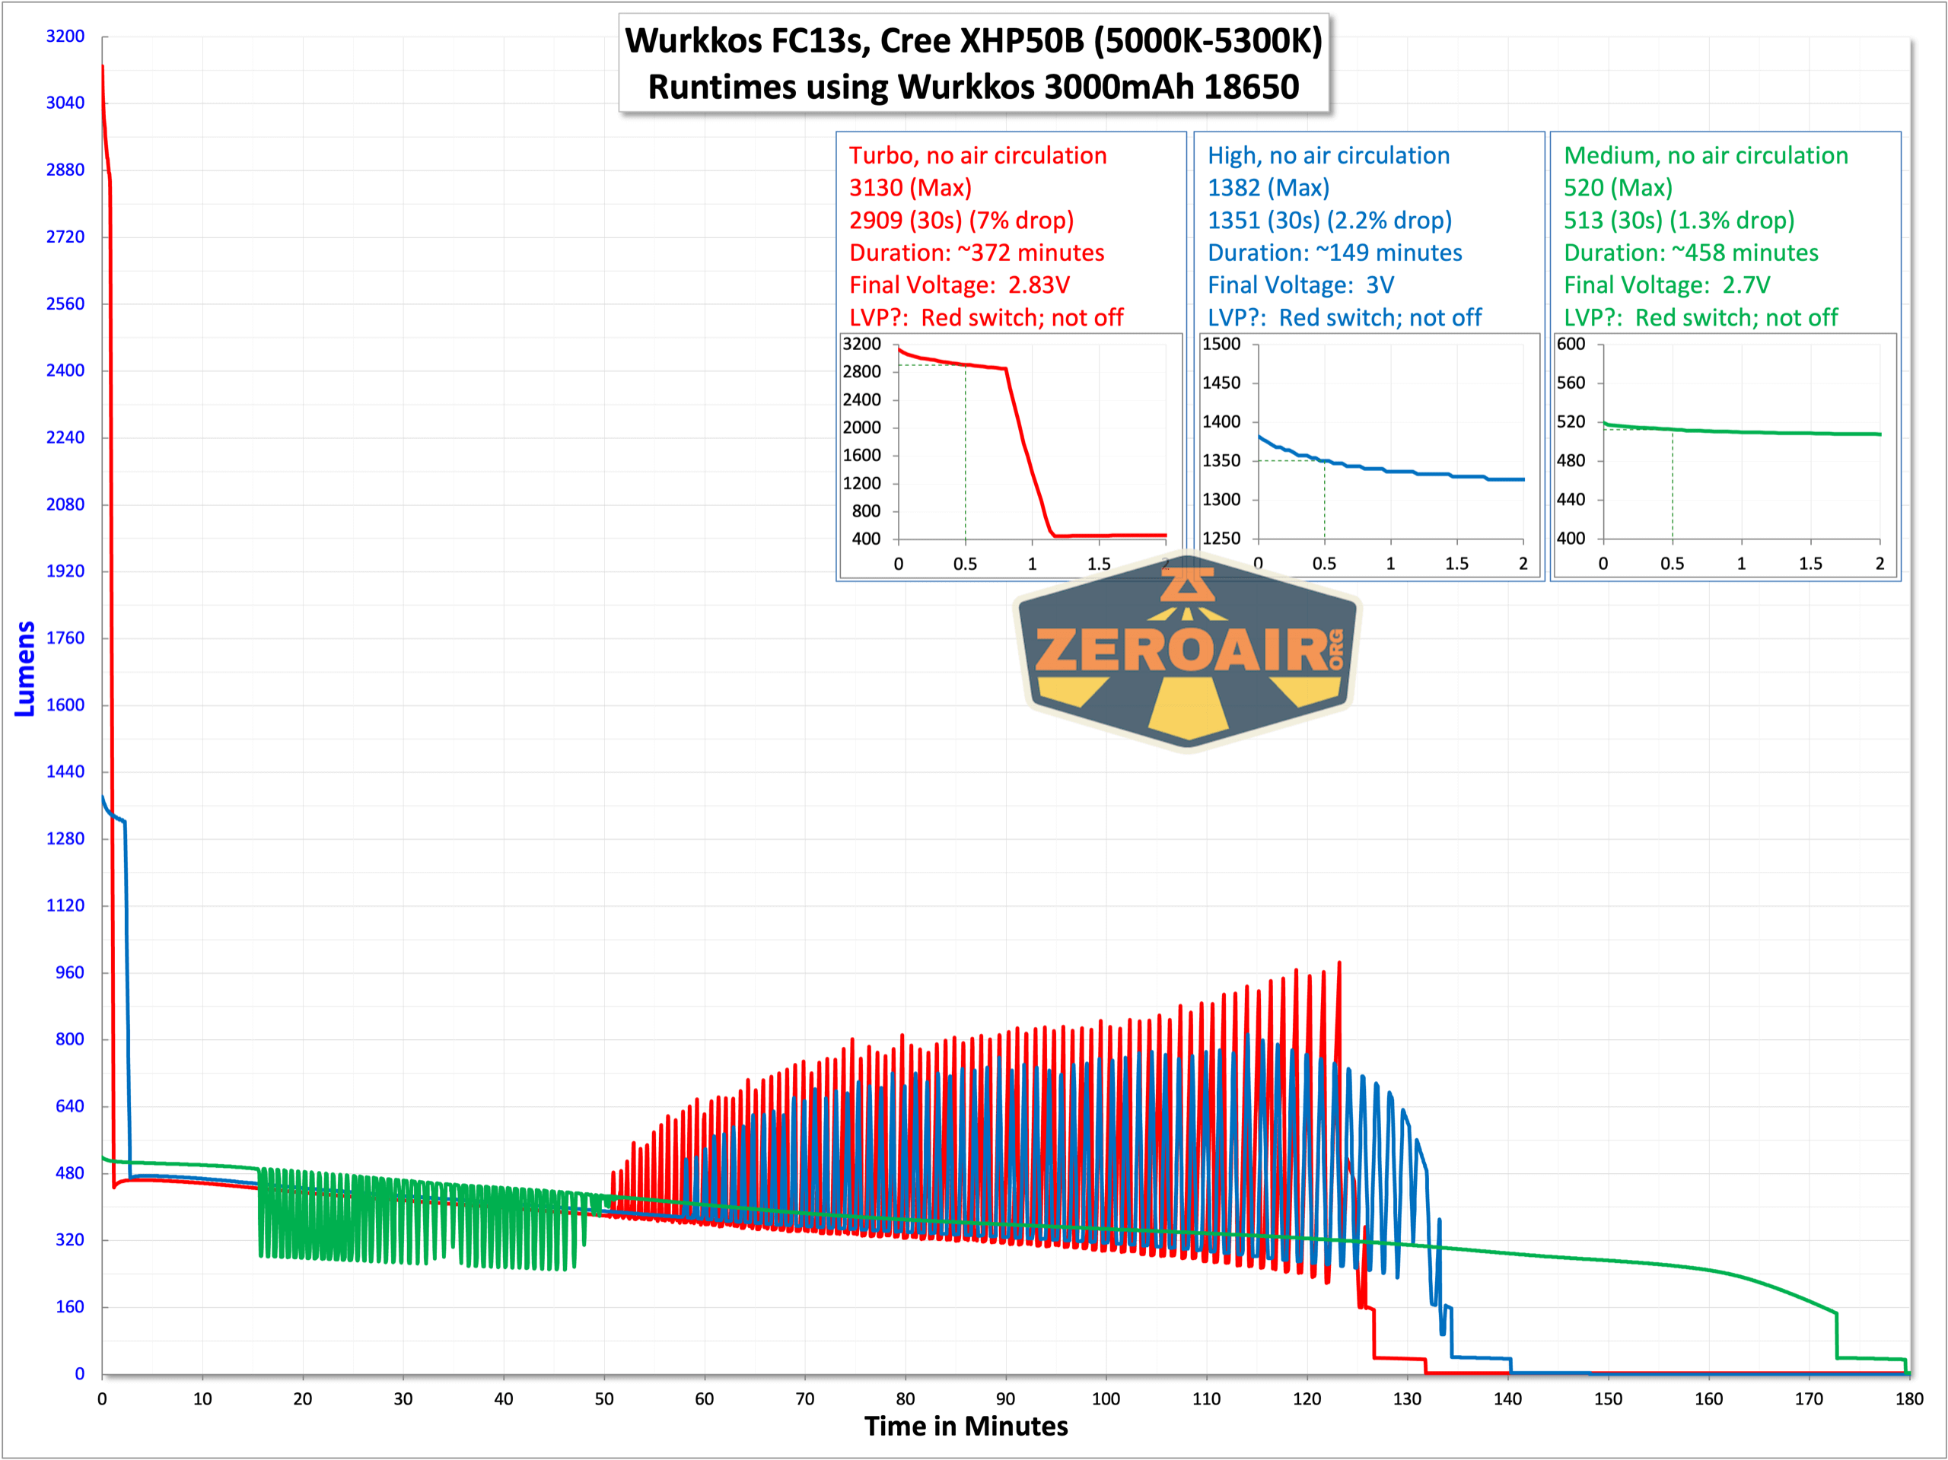The height and width of the screenshot is (1460, 1948).
Task: Click the "3130 (Max)" red text
Action: [911, 189]
